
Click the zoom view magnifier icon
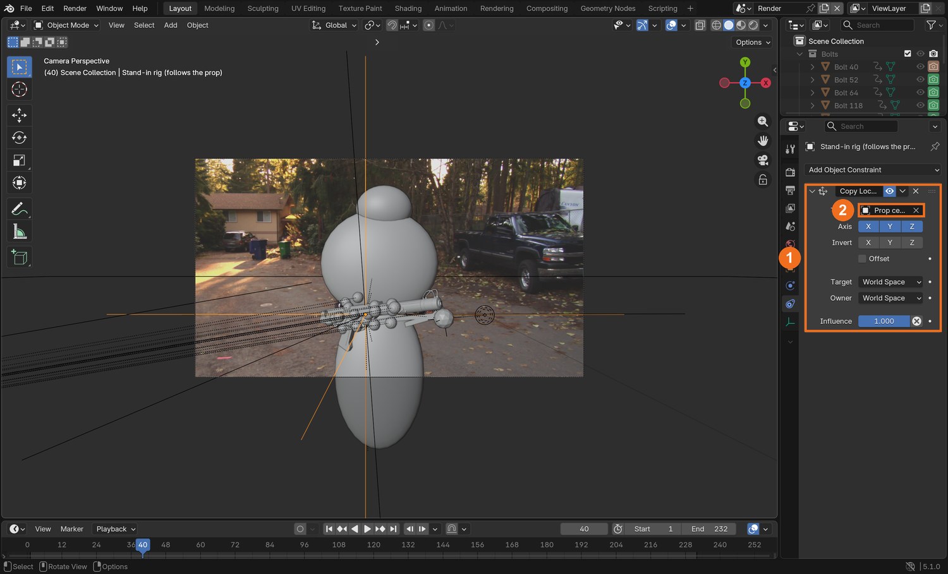(x=763, y=121)
